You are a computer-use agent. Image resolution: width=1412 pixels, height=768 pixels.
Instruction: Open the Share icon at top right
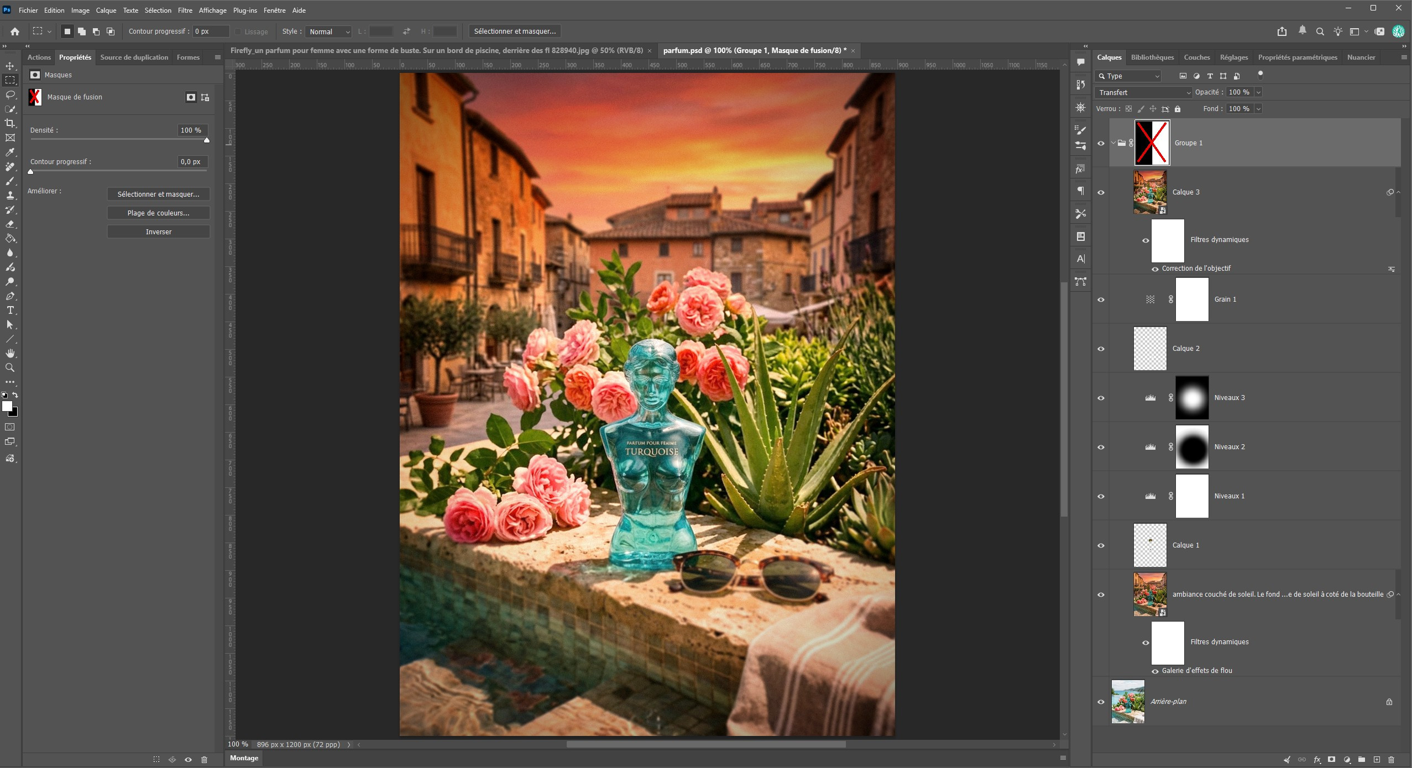(1282, 31)
